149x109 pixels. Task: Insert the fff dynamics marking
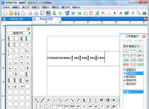114,106
